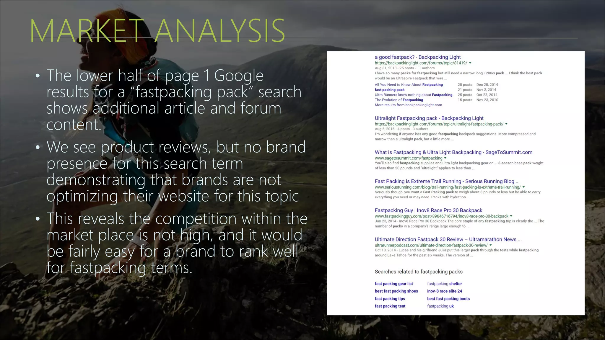Expand dropdown arrow next to ultralight-fastpacking-pack URL
This screenshot has height=340, width=605.
506,124
